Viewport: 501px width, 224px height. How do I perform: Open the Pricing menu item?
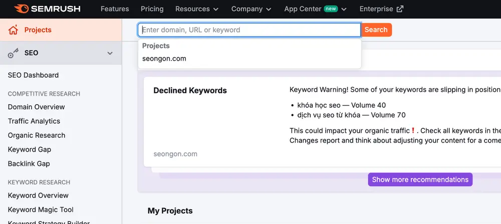pos(152,9)
